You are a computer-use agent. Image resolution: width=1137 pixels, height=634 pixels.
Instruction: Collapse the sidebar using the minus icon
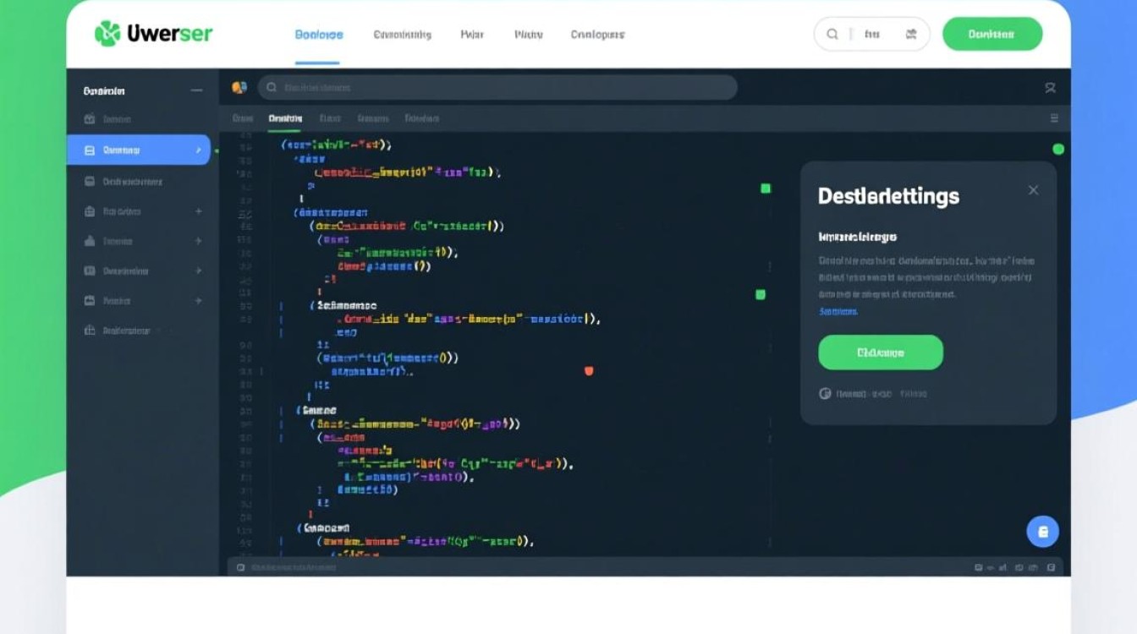tap(196, 90)
